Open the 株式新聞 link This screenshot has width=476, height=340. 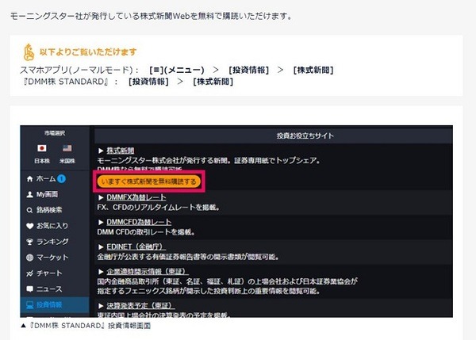[x=121, y=151]
